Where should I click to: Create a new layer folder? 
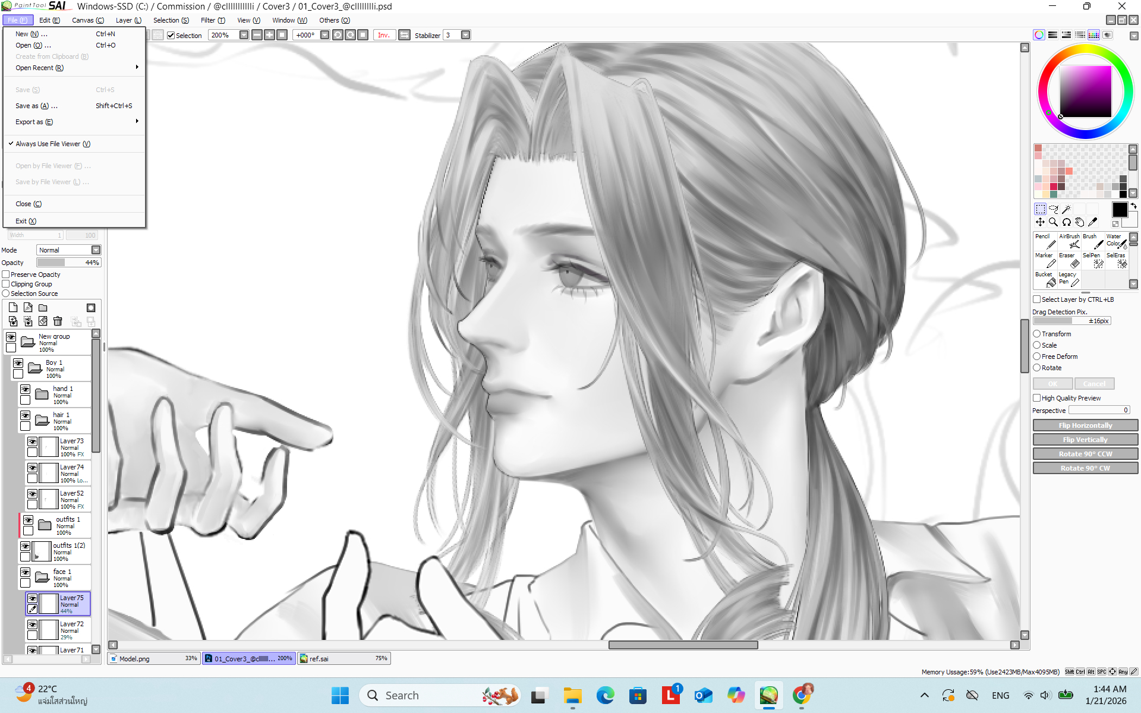point(43,308)
